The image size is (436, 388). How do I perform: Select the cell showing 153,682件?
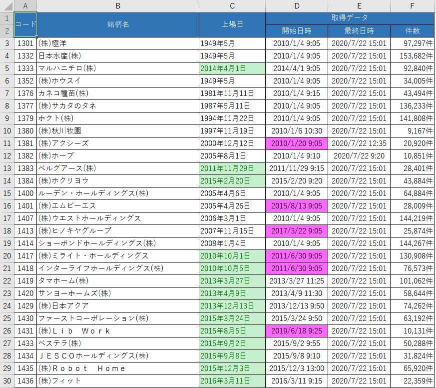click(413, 56)
